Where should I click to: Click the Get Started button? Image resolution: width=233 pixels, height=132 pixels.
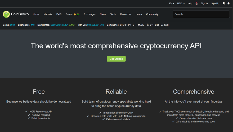pos(116,59)
